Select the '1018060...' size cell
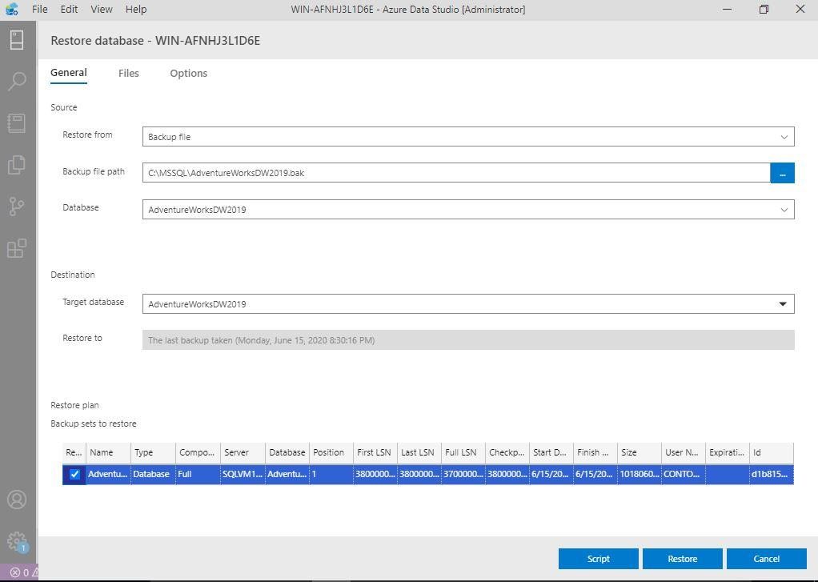The image size is (818, 582). (x=639, y=474)
